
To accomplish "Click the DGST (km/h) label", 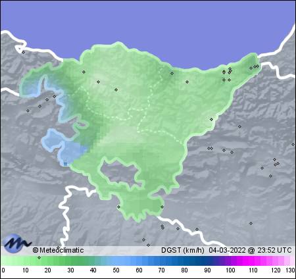I will click(x=183, y=250).
